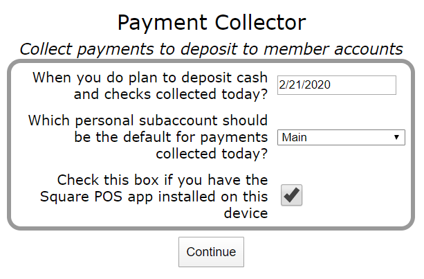Expand the combo box showing Main
The height and width of the screenshot is (279, 424).
(x=340, y=137)
